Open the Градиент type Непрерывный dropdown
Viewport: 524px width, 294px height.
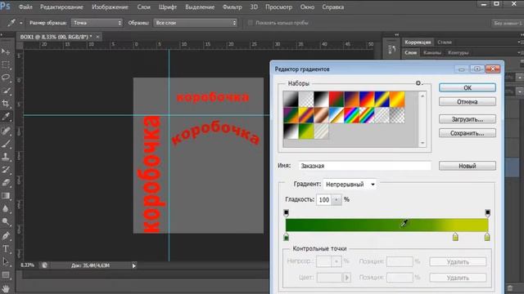[350, 185]
